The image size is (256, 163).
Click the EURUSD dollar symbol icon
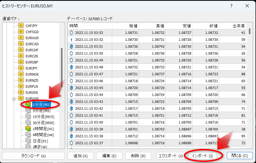21,98
